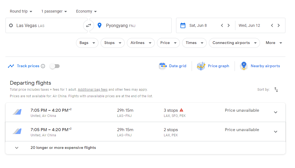Open the Round trip dropdown
Screen dimensions: 295x168
(21, 11)
